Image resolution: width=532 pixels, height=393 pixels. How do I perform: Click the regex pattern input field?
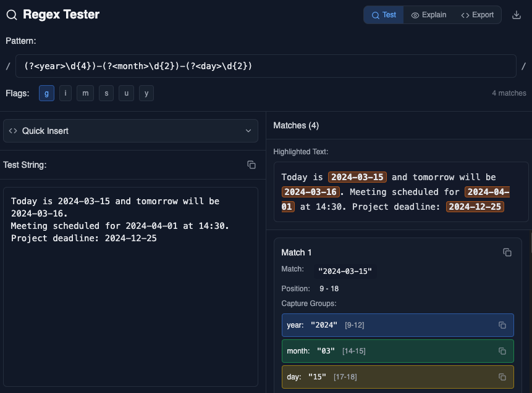[x=266, y=66]
